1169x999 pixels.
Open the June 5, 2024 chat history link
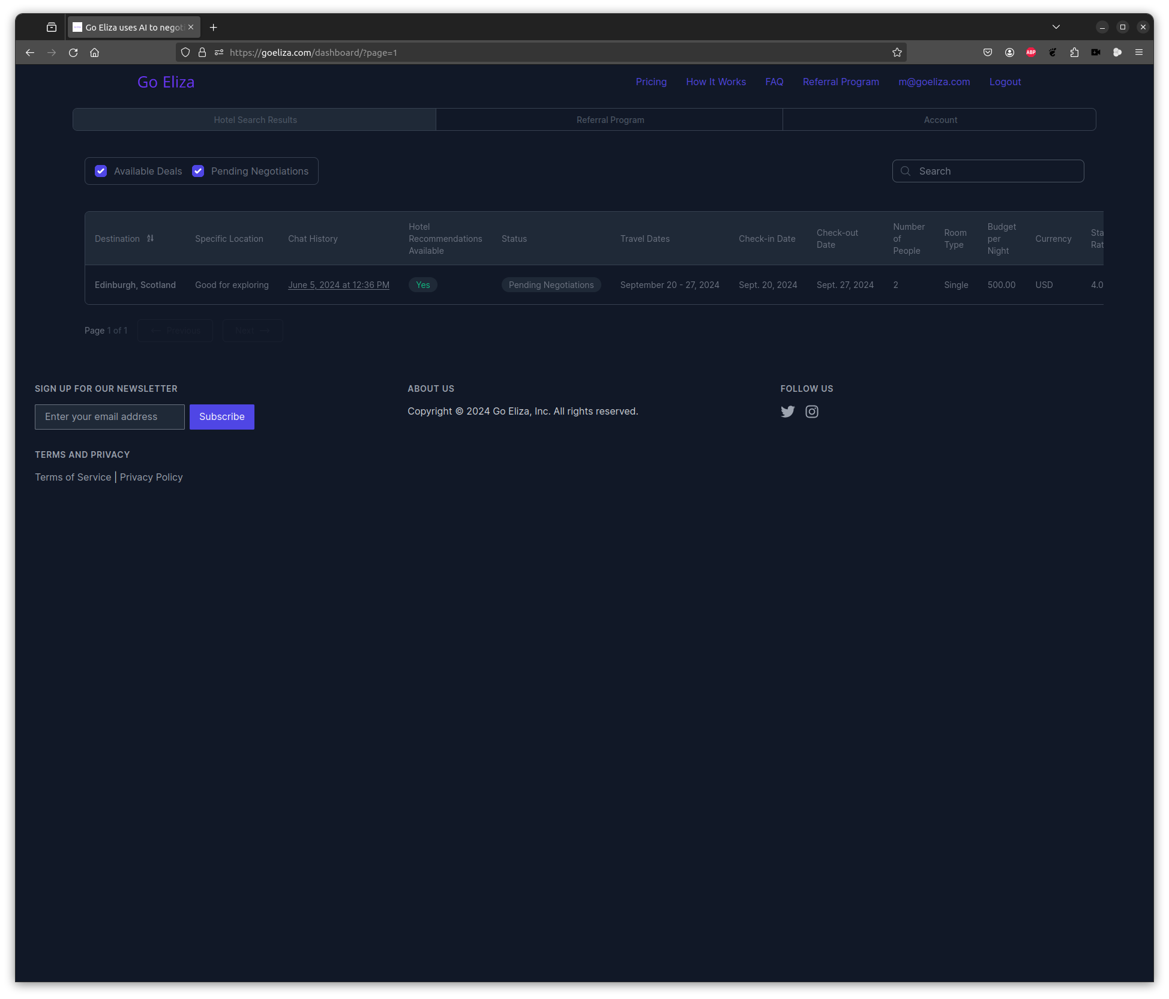(x=338, y=285)
